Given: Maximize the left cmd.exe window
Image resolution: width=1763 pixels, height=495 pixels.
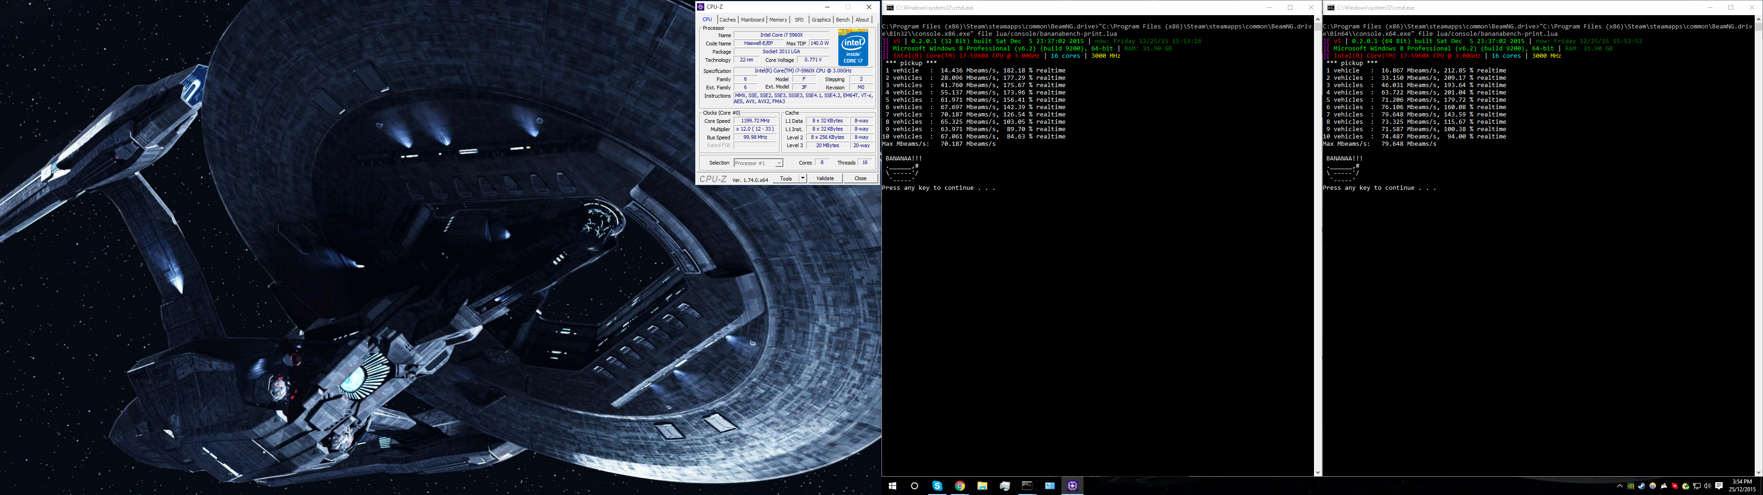Looking at the screenshot, I should tap(1290, 7).
